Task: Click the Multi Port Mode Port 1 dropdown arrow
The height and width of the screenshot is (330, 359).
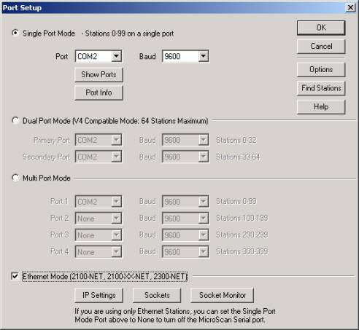Action: [x=116, y=202]
